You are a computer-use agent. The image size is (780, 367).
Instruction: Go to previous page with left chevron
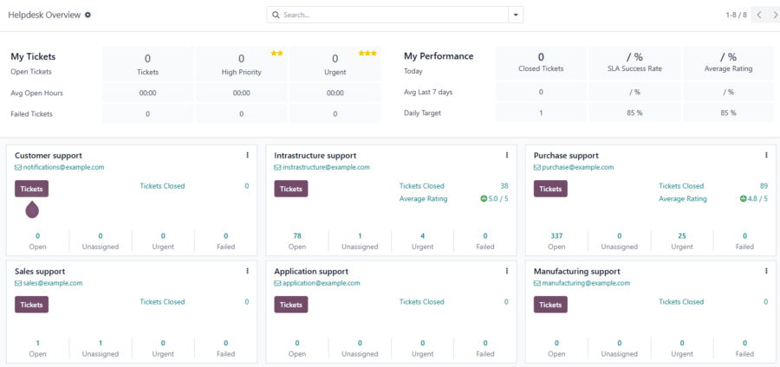click(x=757, y=15)
